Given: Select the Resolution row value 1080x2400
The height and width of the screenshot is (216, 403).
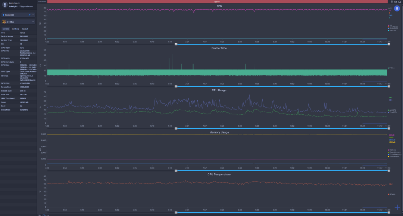Looking at the screenshot, I should click(24, 87).
